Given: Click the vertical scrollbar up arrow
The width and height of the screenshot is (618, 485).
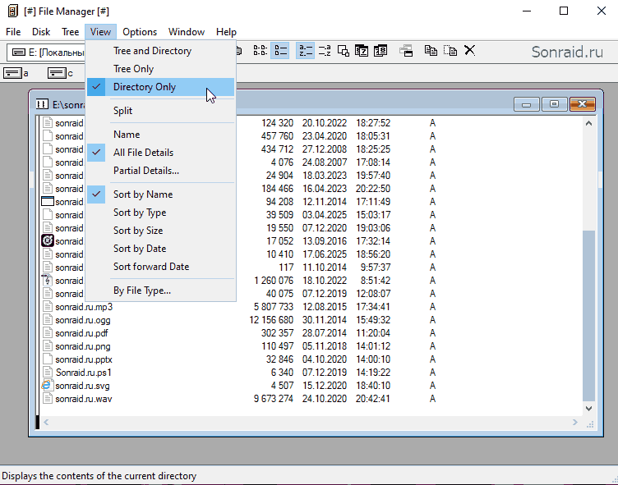Looking at the screenshot, I should coord(589,123).
